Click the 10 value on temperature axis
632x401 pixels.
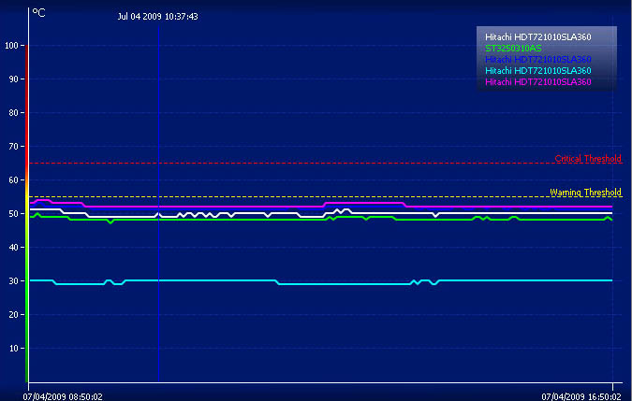click(14, 349)
